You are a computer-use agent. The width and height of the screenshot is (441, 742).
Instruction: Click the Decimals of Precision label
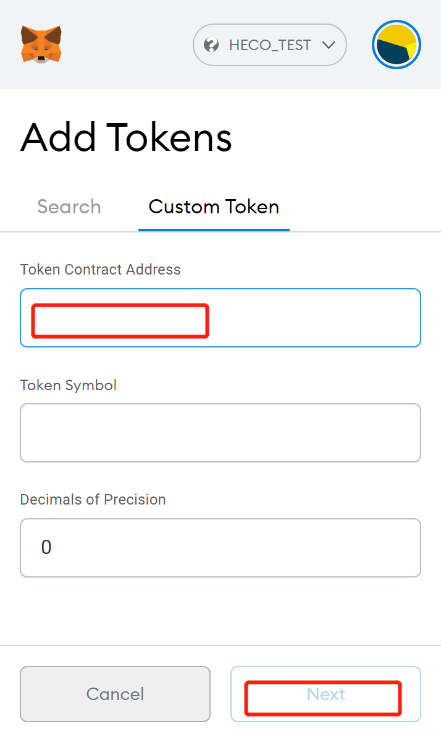pyautogui.click(x=93, y=500)
